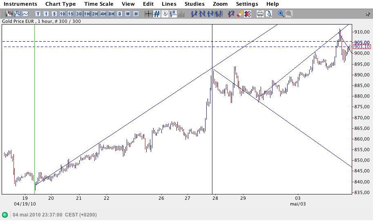The width and height of the screenshot is (373, 221).
Task: Switch to line chart icon
Action: 25,14
